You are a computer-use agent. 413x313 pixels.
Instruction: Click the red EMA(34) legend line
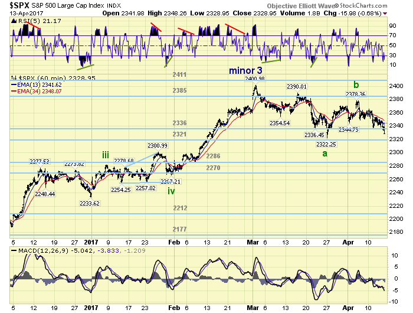(14, 92)
